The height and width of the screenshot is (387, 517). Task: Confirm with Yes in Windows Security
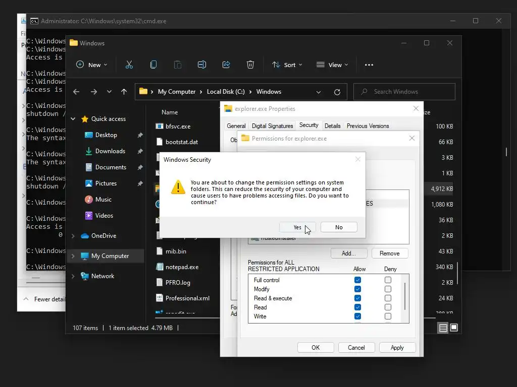[297, 227]
